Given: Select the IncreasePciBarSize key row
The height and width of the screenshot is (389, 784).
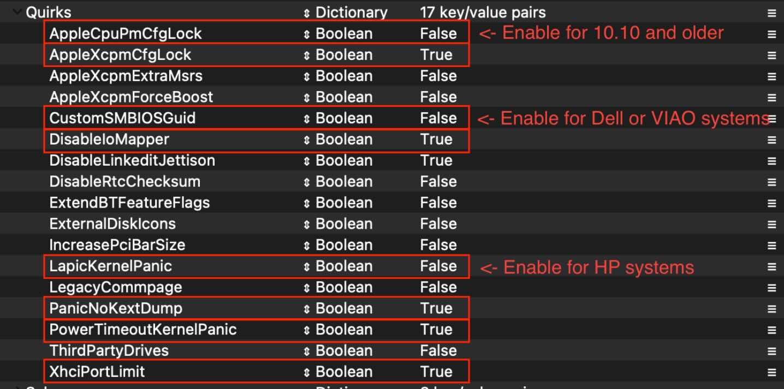Looking at the screenshot, I should tap(392, 245).
